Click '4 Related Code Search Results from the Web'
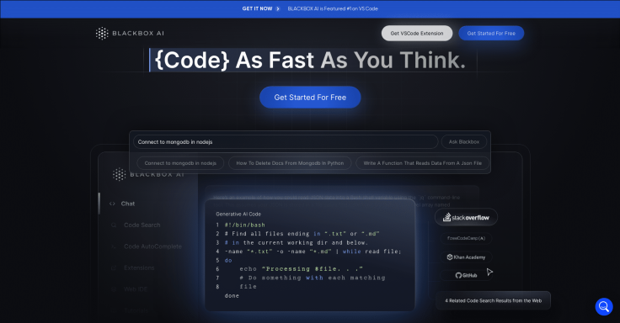The image size is (620, 323). [x=493, y=300]
